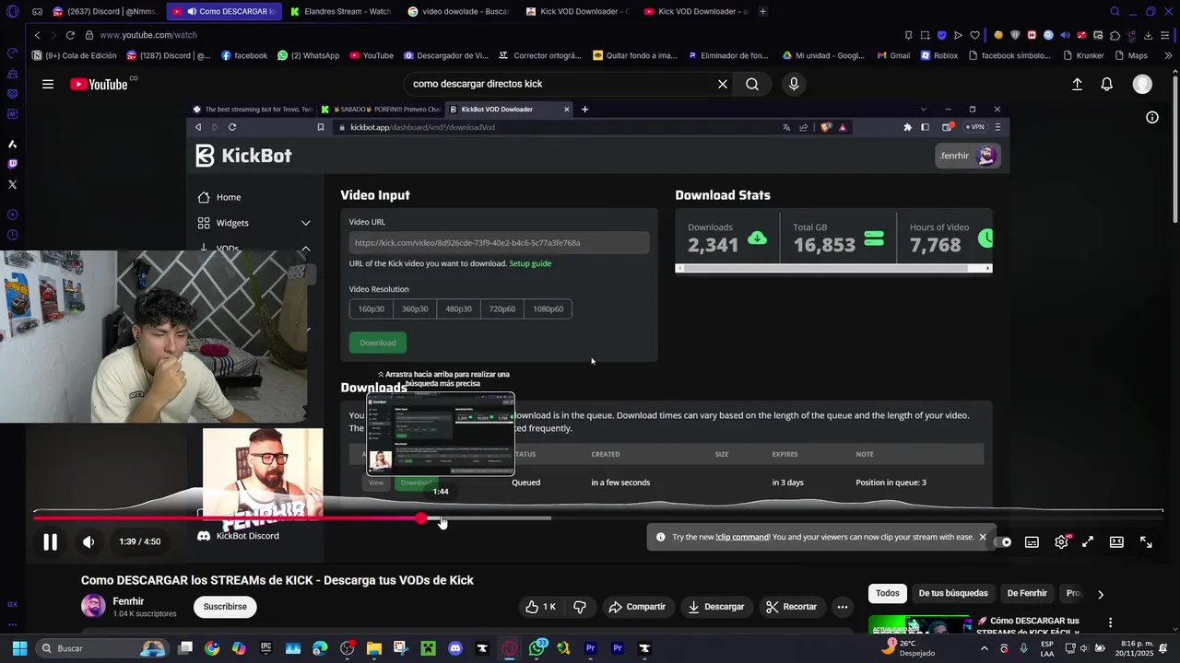Click the red scrubber handle on the progress bar
1180x663 pixels.
(x=421, y=518)
